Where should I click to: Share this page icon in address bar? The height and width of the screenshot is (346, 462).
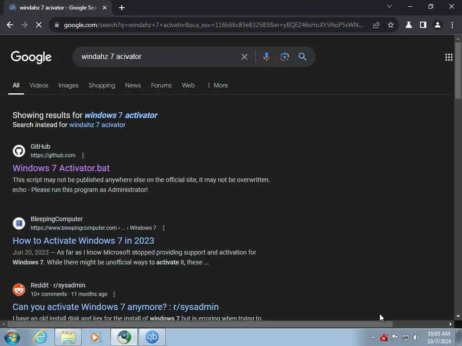pyautogui.click(x=376, y=25)
